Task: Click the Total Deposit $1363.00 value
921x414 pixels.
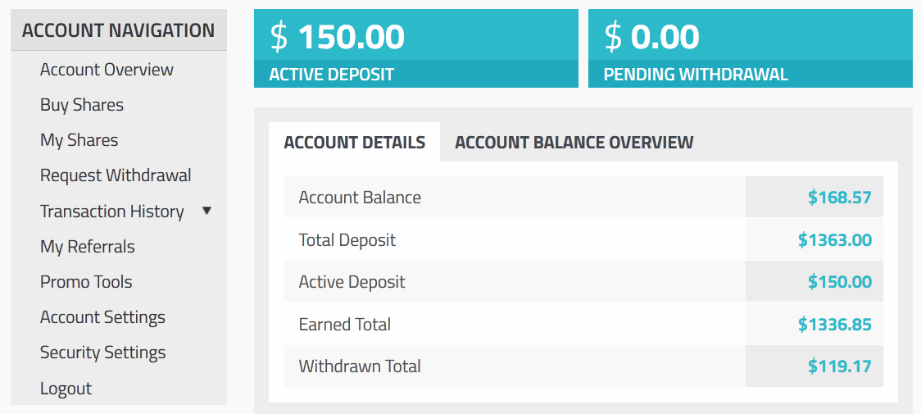Action: 834,240
